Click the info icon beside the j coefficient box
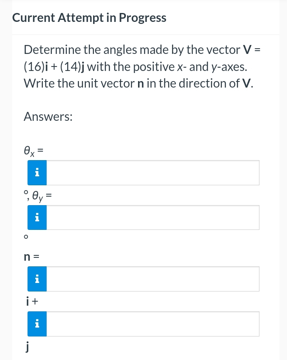Viewport: 287px width, 360px height. coord(37,324)
